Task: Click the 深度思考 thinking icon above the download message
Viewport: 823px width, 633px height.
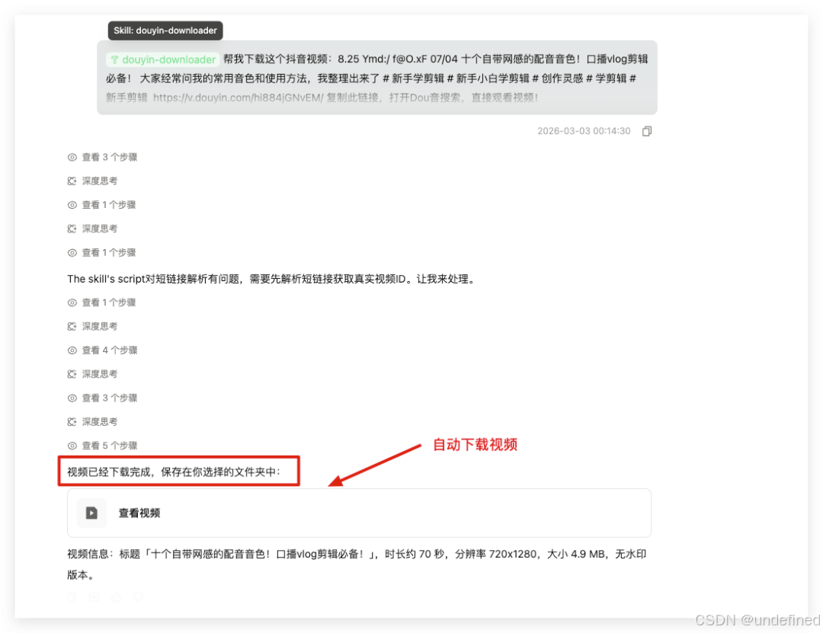Action: point(71,421)
